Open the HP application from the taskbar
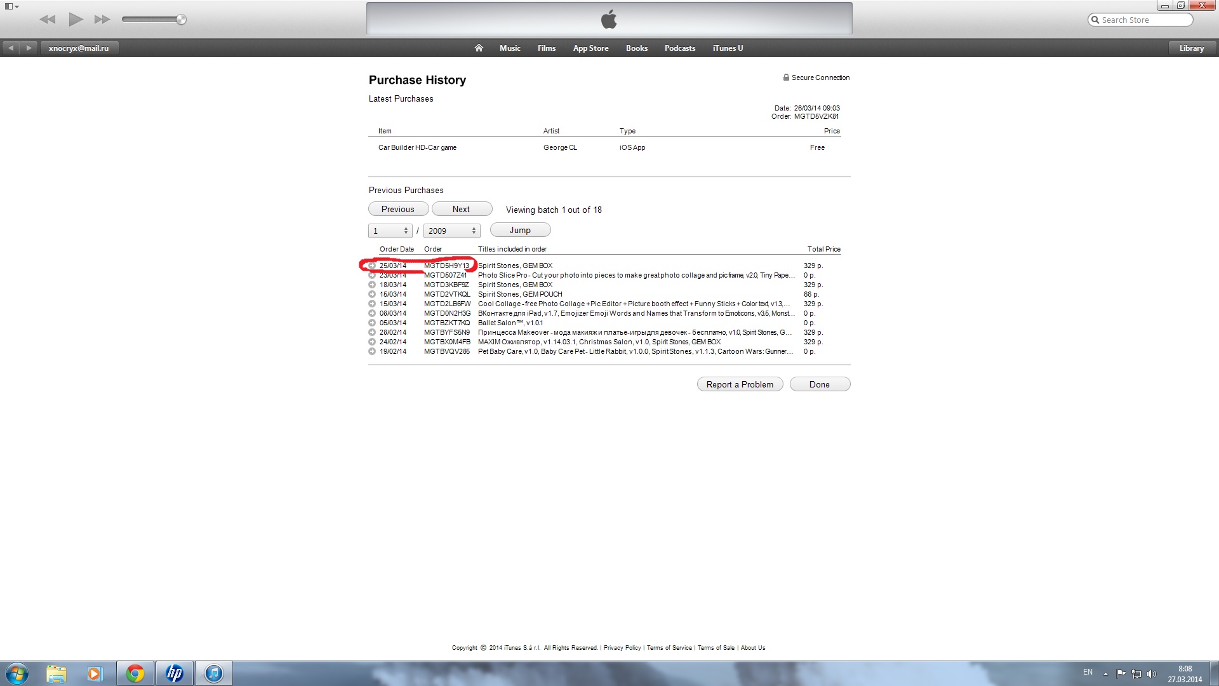Screen dimensions: 1219x686 (x=175, y=673)
